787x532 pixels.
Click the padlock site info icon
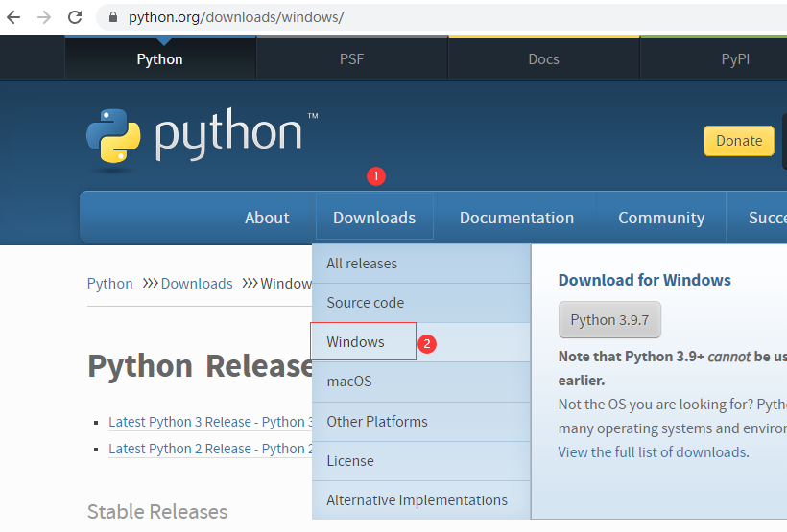tap(113, 17)
